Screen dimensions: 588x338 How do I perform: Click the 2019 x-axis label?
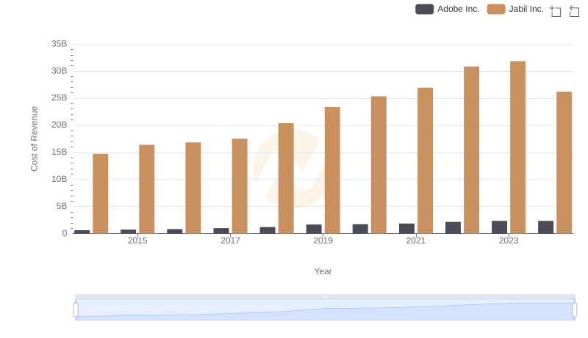(x=323, y=240)
